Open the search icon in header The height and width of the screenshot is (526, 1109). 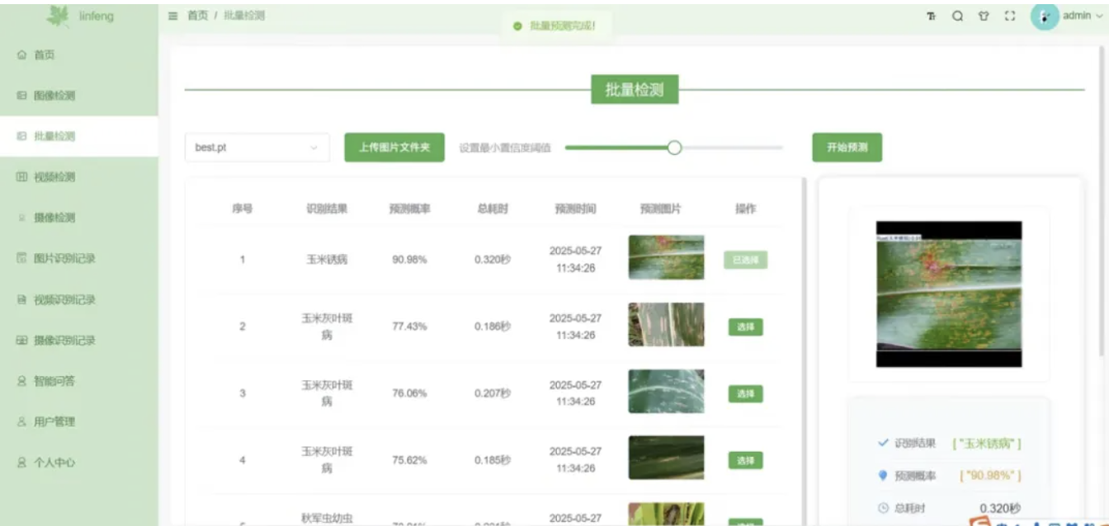click(957, 16)
